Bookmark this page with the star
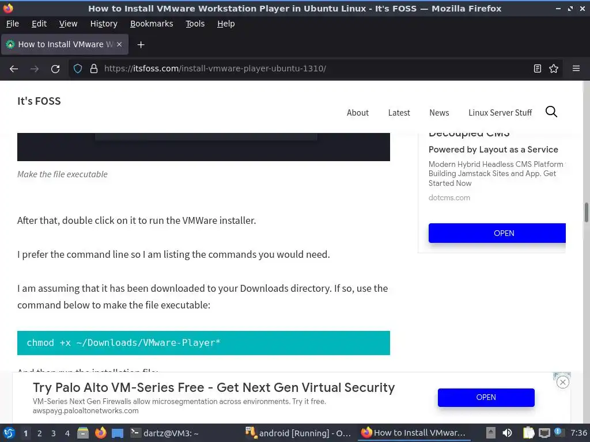 [x=554, y=68]
